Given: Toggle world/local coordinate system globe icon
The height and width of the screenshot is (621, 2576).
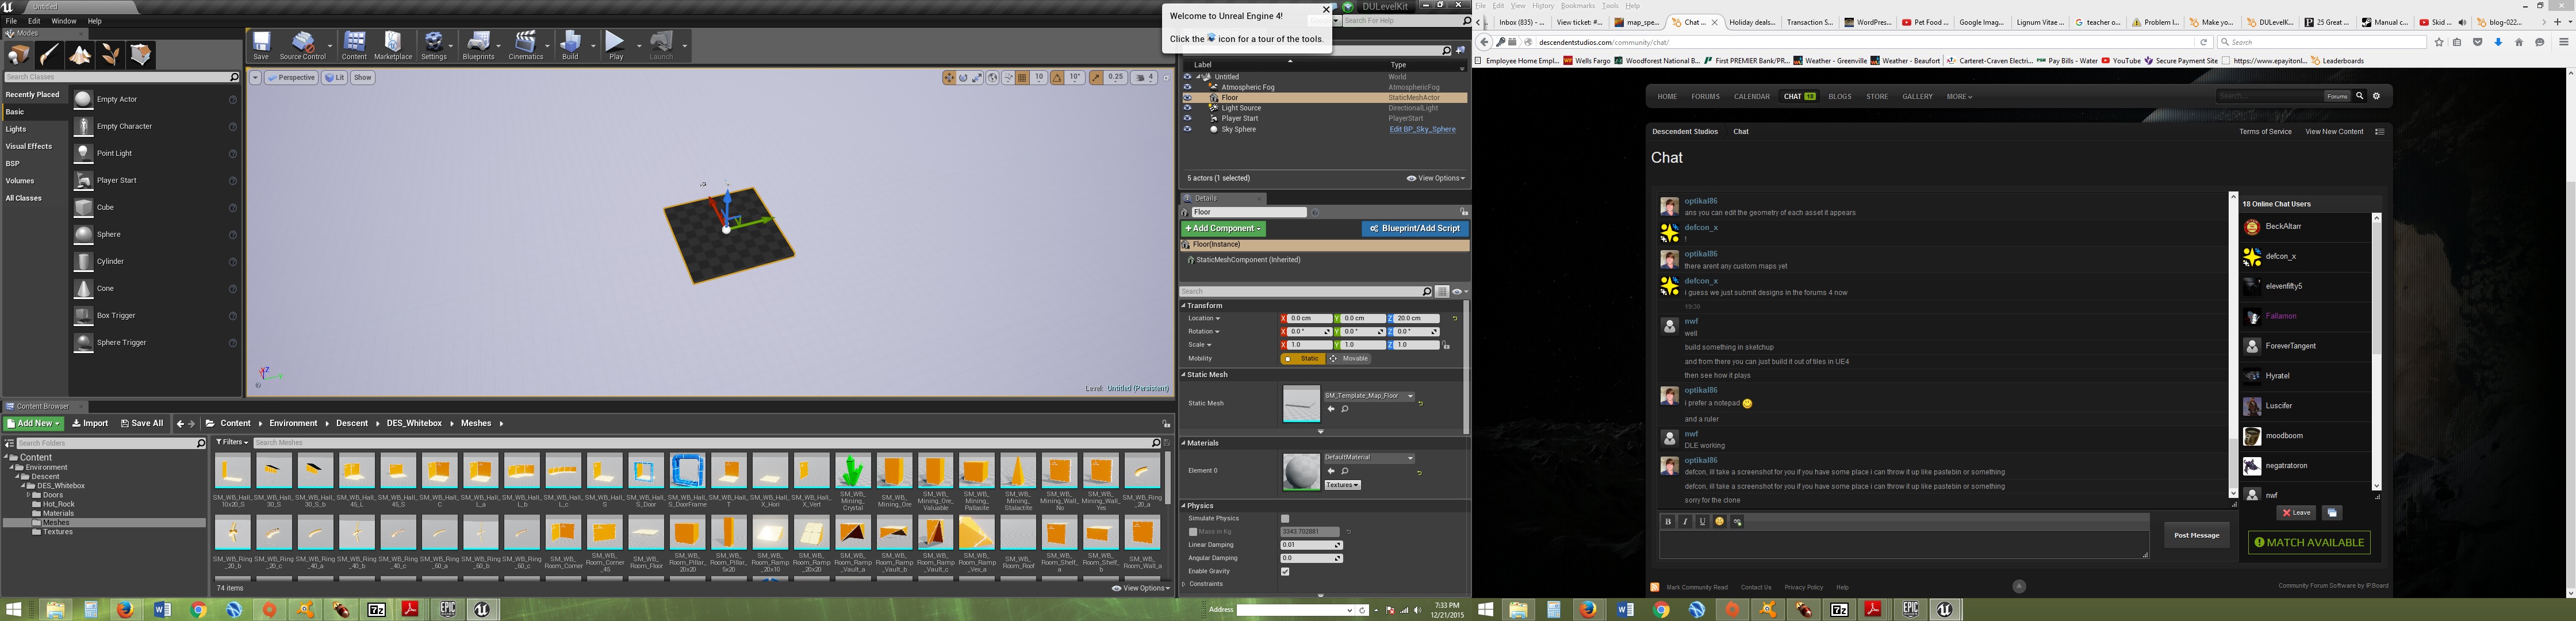Looking at the screenshot, I should pos(993,78).
